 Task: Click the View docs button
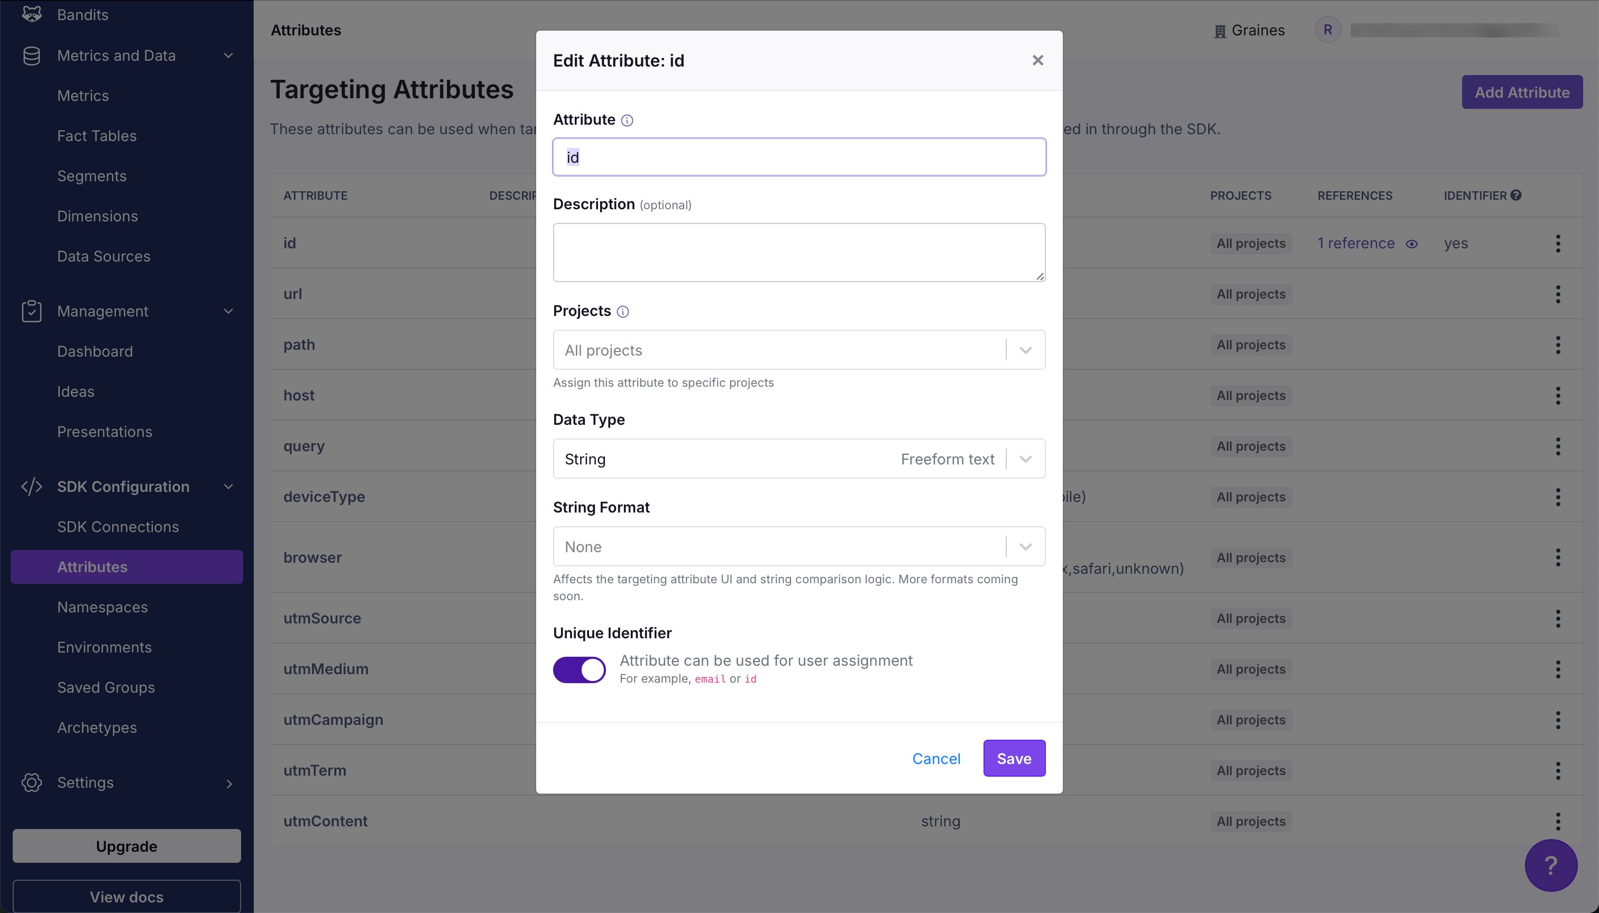(127, 897)
